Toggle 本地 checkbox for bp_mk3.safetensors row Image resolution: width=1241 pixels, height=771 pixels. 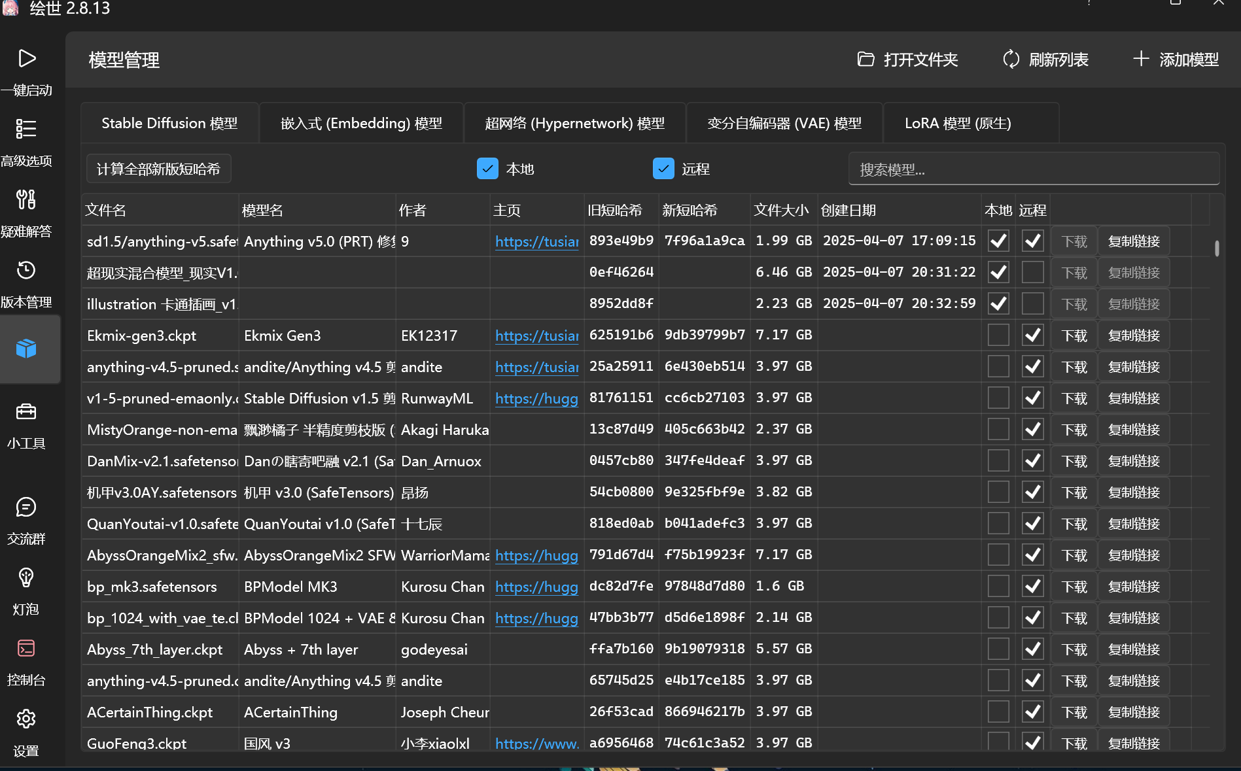coord(998,586)
